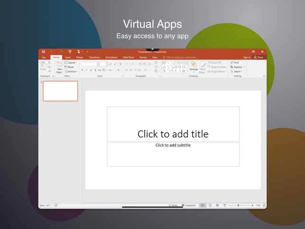Switch to the Design tab
Viewport: 305px width, 229px height.
tap(80, 57)
